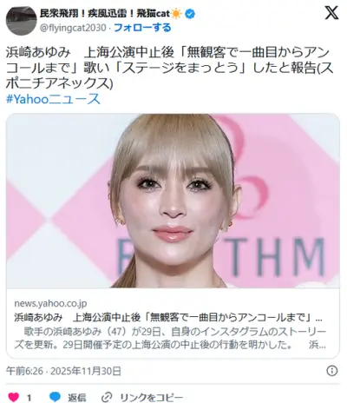The height and width of the screenshot is (403, 347).
Task: Click the like count number 1
Action: pyautogui.click(x=29, y=398)
